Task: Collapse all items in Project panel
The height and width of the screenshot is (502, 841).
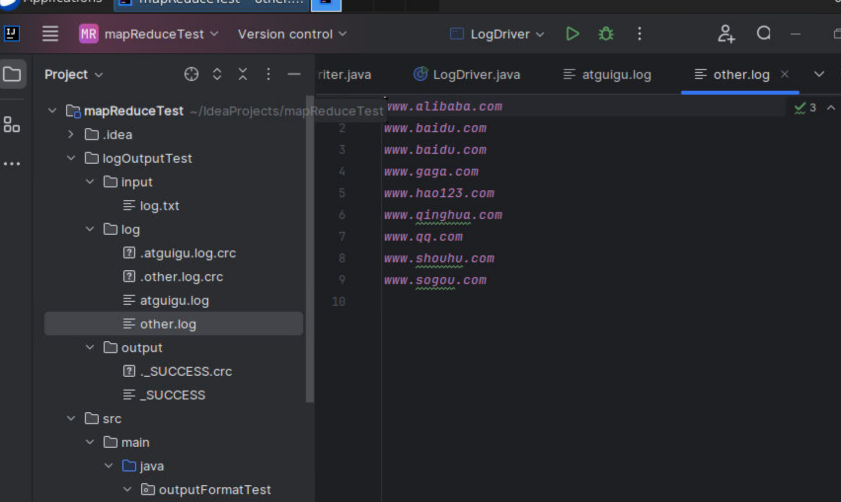Action: tap(243, 74)
